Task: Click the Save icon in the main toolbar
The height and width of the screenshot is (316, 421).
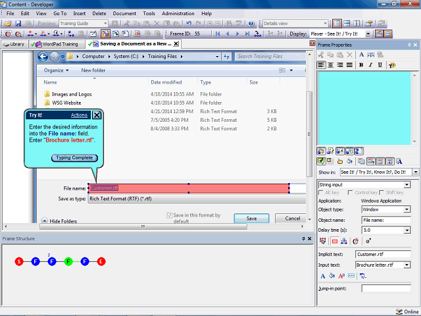Action: [x=18, y=24]
